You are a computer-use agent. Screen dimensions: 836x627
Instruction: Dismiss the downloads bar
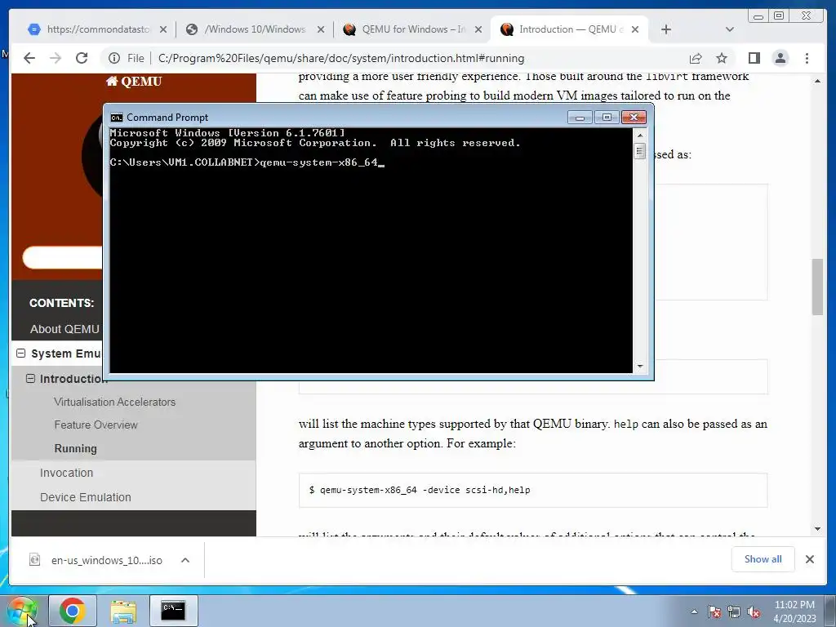810,559
